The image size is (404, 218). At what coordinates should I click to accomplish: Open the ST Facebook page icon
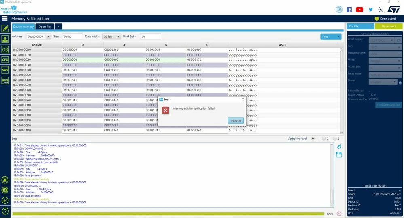tap(349, 10)
